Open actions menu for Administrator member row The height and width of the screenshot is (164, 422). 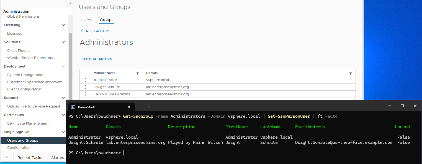click(x=85, y=80)
